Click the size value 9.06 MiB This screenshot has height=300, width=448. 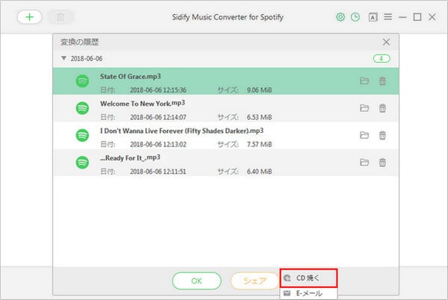pos(260,90)
